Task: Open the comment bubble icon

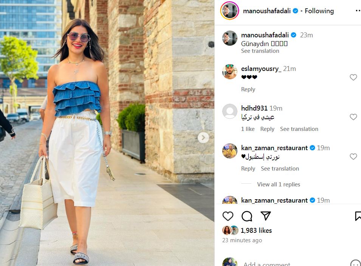Action: point(247,216)
